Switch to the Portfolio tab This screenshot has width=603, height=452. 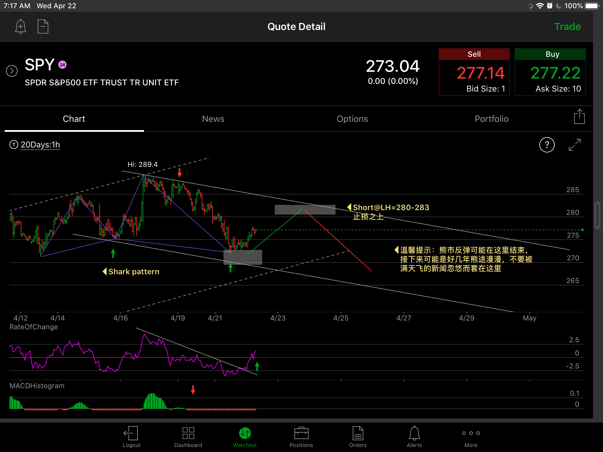491,119
